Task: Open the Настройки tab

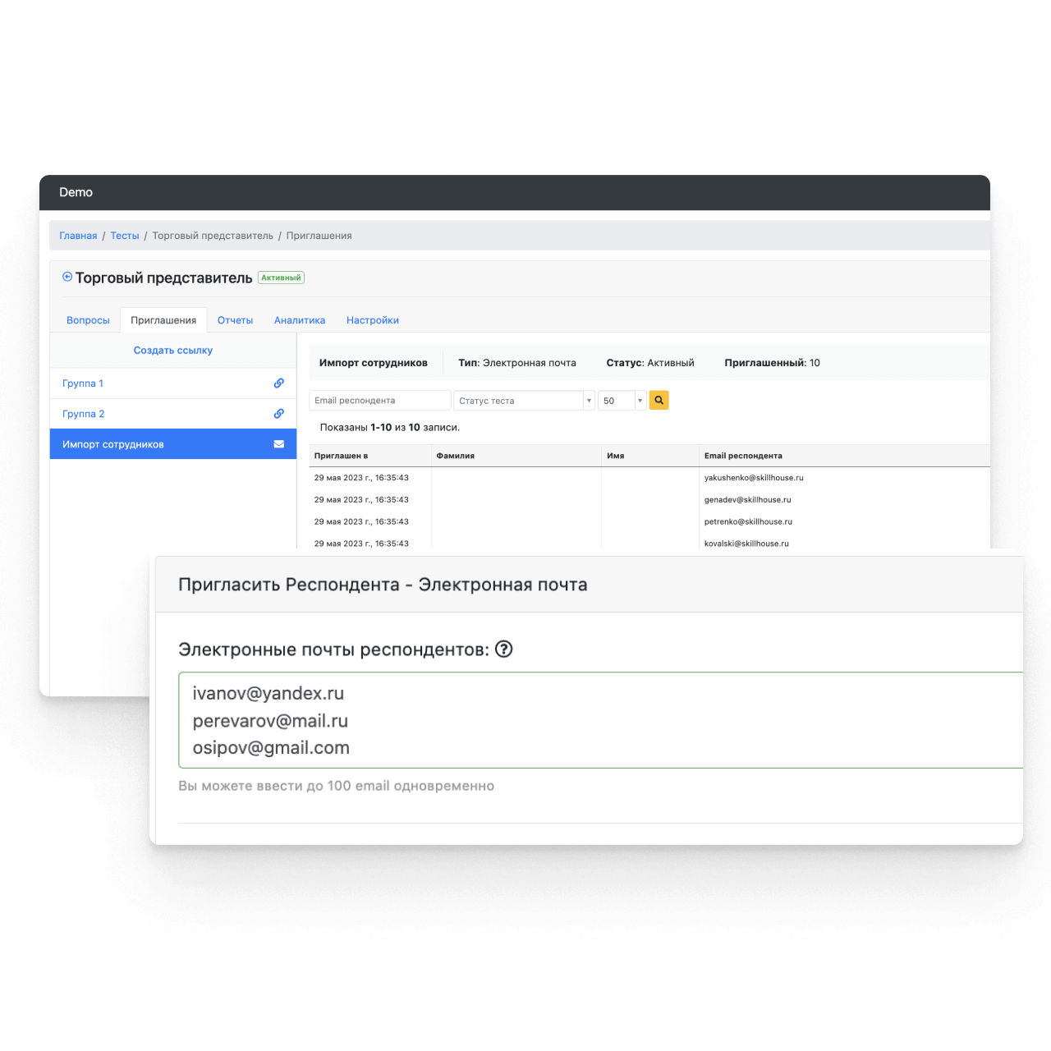Action: click(x=373, y=320)
